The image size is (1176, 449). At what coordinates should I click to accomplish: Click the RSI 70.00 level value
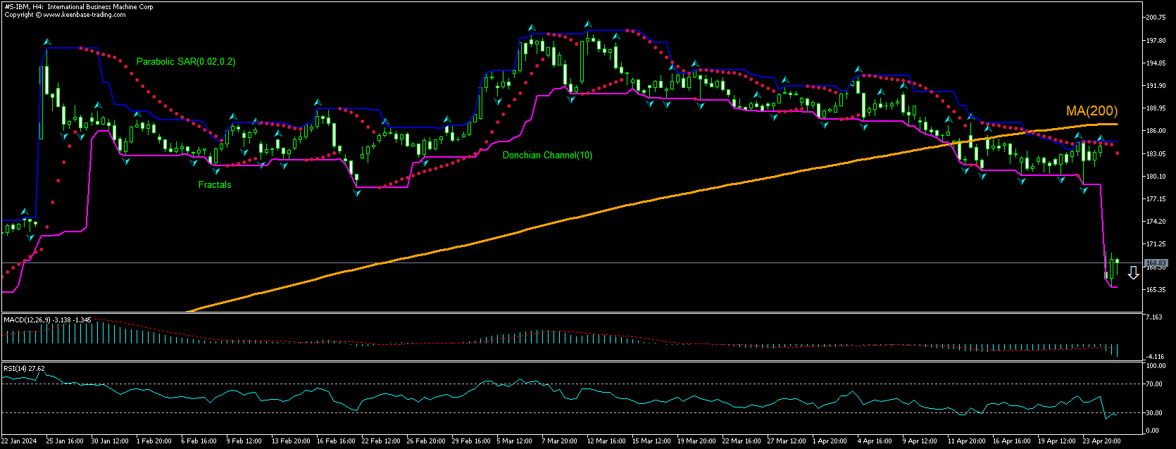click(1156, 384)
